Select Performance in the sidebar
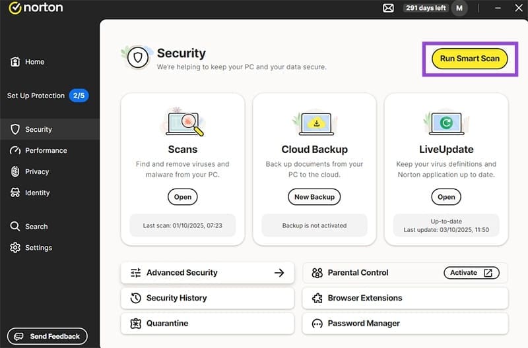Screen dimensions: 528x348 coord(46,150)
